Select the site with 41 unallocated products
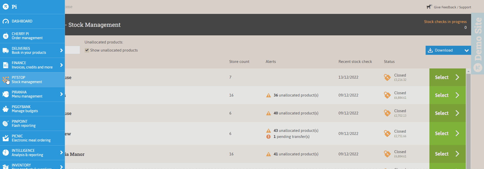Image resolution: width=484 pixels, height=169 pixels. point(447,154)
